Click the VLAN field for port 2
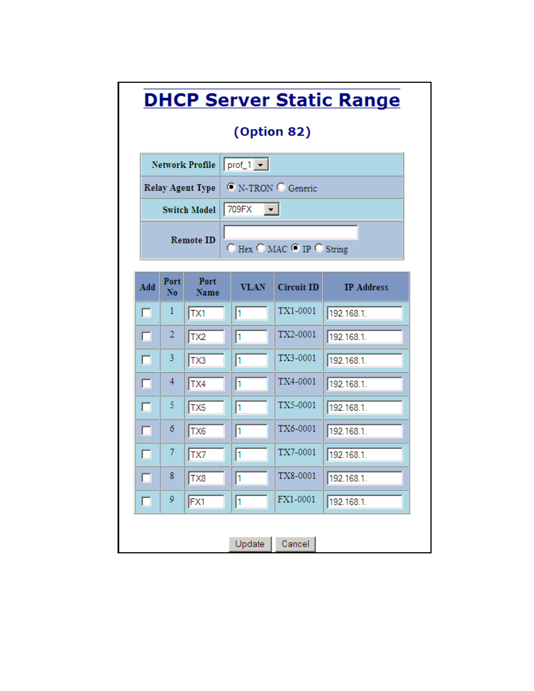This screenshot has height=691, width=534. click(251, 337)
